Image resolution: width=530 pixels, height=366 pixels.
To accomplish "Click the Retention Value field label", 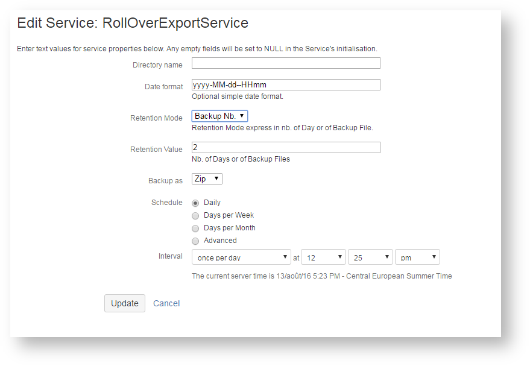I will (x=156, y=150).
